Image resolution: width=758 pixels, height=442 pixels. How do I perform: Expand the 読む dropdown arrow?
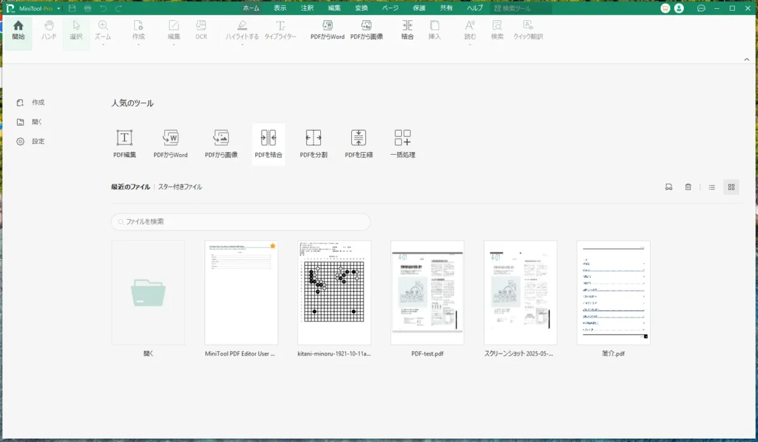pyautogui.click(x=470, y=45)
